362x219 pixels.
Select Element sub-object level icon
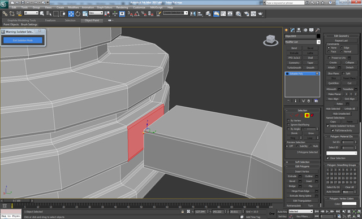(x=312, y=115)
